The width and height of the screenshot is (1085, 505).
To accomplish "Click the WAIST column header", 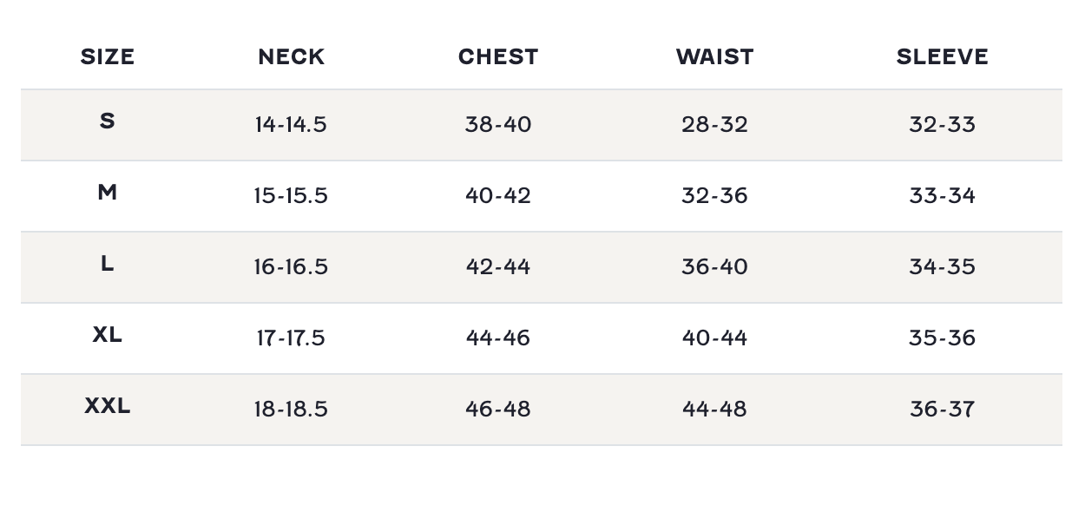I will click(x=714, y=57).
